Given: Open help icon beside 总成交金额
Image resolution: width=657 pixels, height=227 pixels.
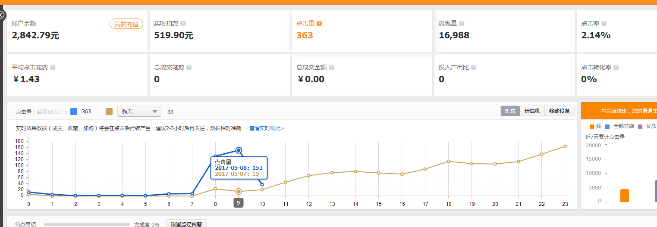Looking at the screenshot, I should click(x=331, y=68).
